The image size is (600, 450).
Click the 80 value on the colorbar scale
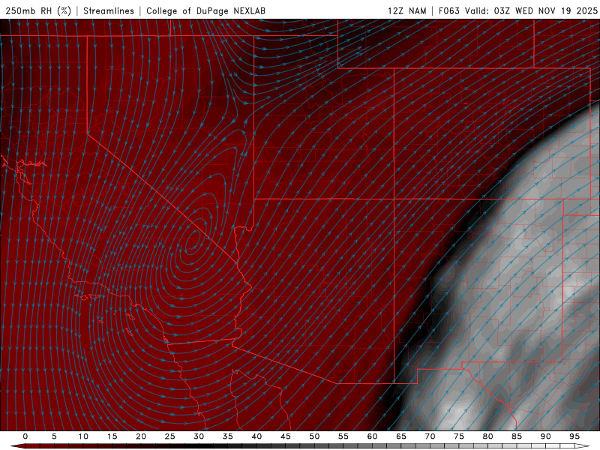click(x=487, y=436)
